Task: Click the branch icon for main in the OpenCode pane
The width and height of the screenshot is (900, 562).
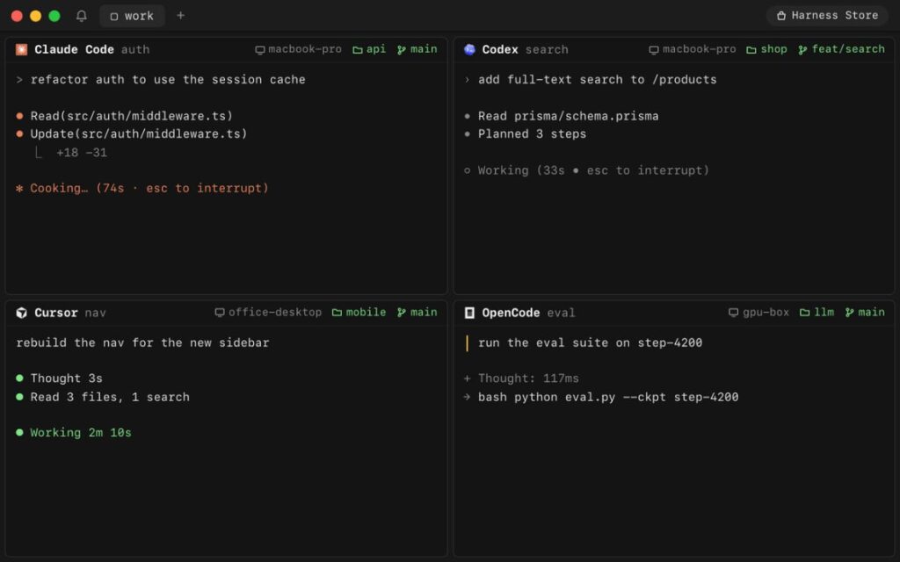Action: pos(850,313)
